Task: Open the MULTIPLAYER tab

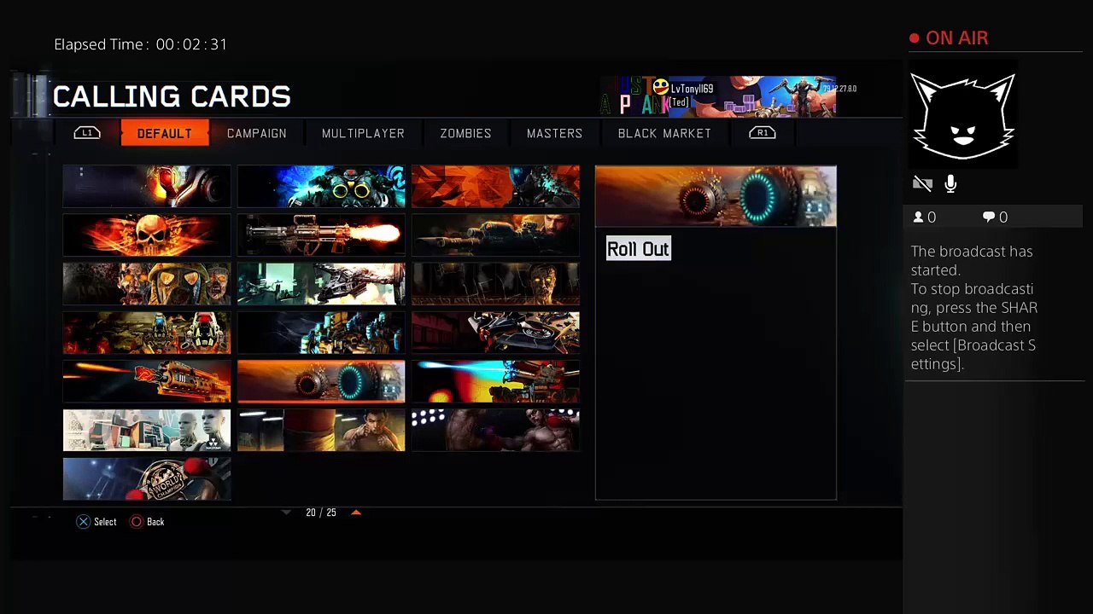Action: (x=363, y=133)
